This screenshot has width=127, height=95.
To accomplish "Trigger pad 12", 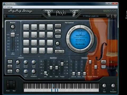I will point(50,35).
